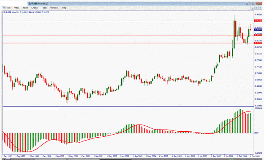
Task: Click the 1 Sep 2007 date label
Action: click(x=216, y=156)
